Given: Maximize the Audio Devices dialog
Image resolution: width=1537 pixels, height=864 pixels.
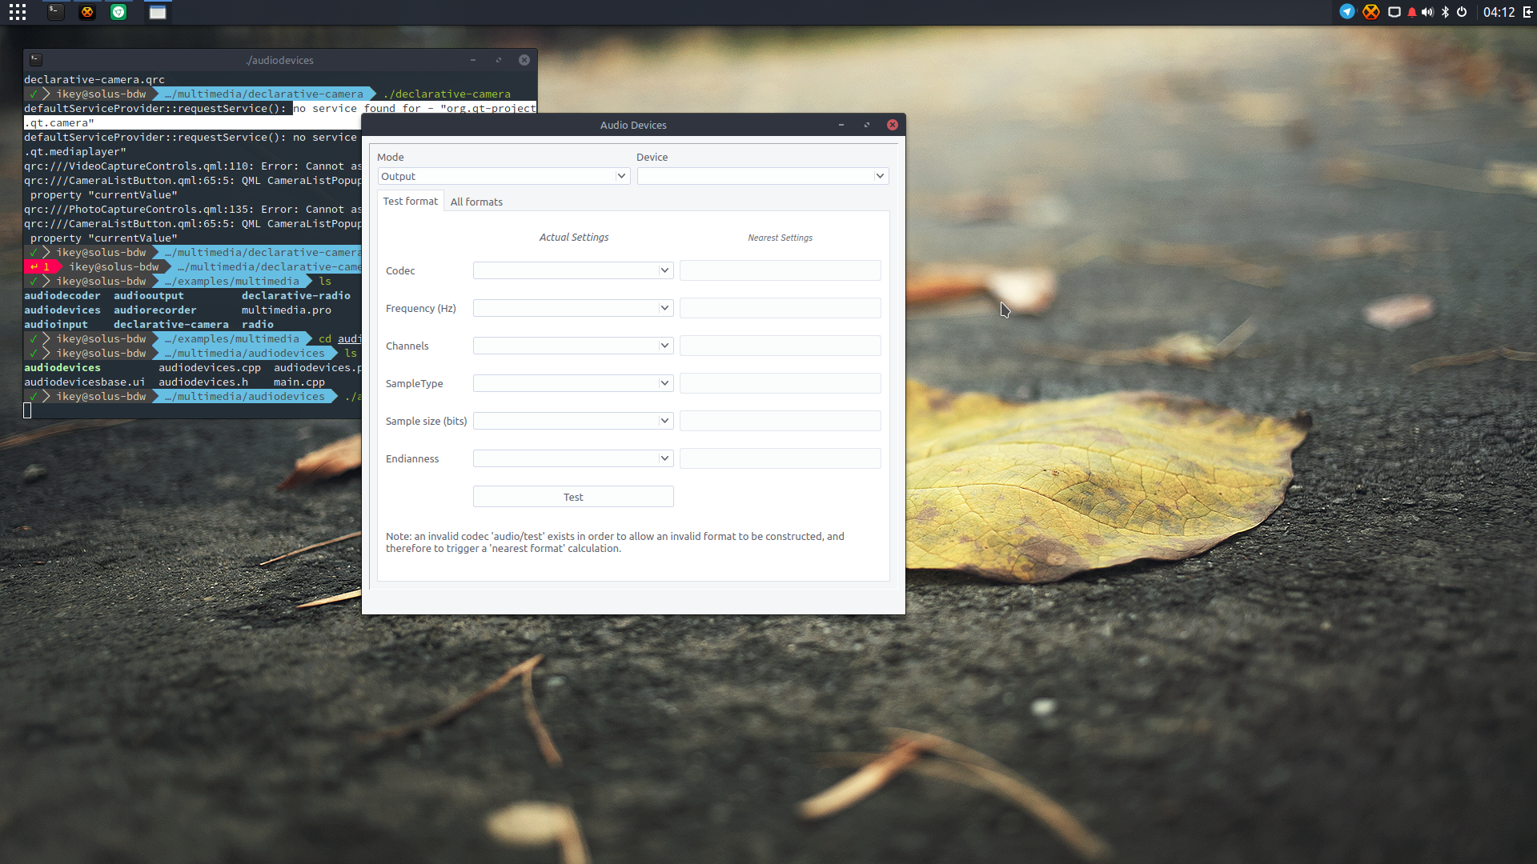Looking at the screenshot, I should (x=867, y=125).
